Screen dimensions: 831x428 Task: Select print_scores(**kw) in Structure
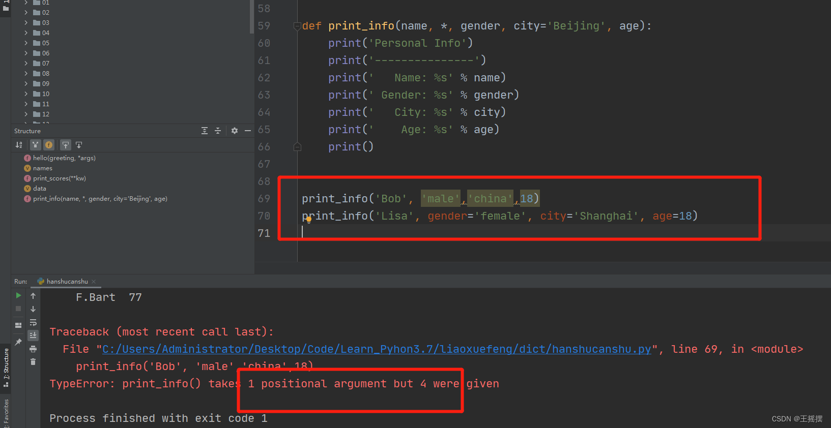pyautogui.click(x=55, y=178)
